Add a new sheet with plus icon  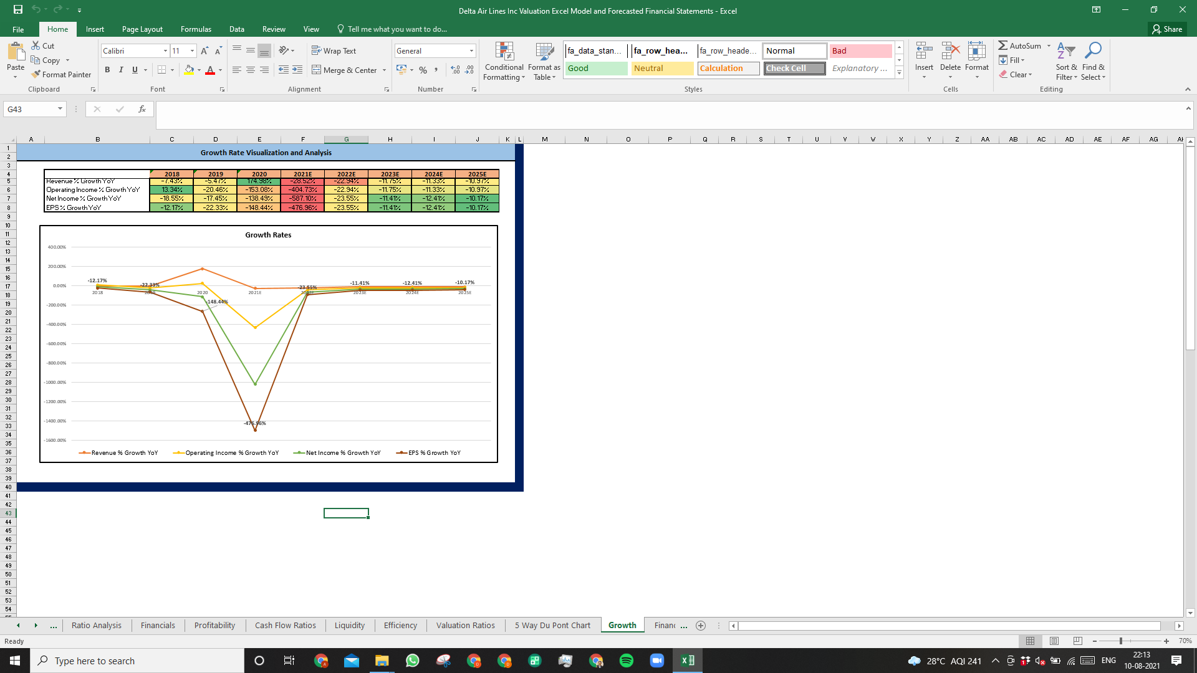click(701, 626)
